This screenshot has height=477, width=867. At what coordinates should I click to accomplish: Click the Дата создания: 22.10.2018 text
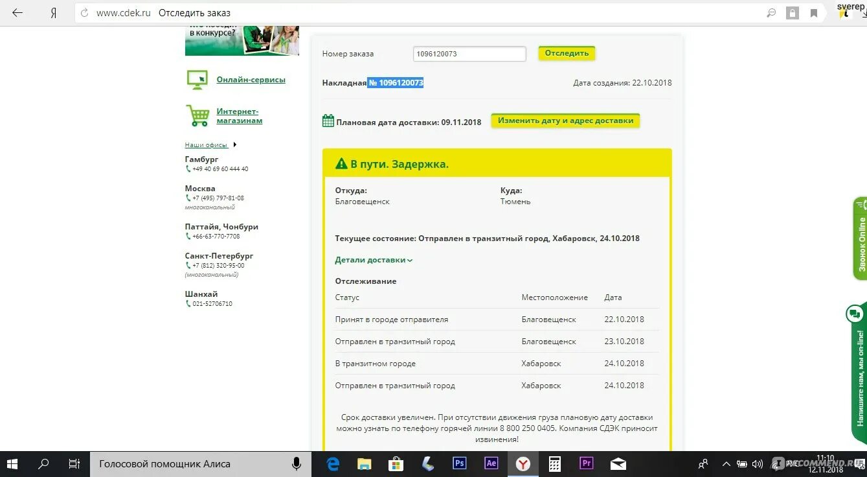622,83
